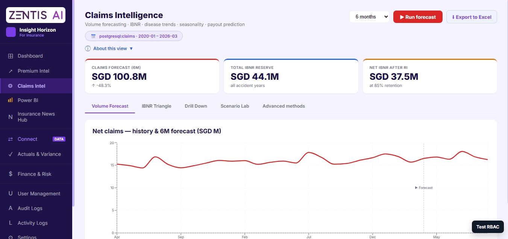Click the User Management U icon
This screenshot has height=239, width=508.
pyautogui.click(x=11, y=194)
